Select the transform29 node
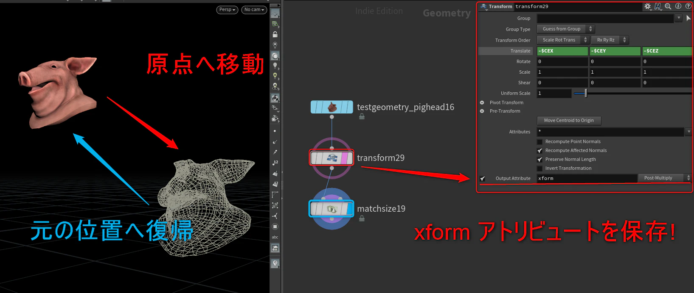Viewport: 694px width, 293px height. click(x=332, y=158)
